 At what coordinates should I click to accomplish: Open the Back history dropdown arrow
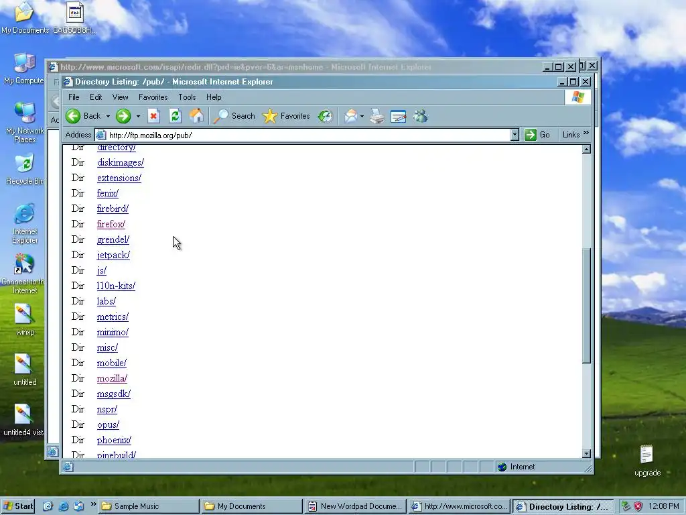(108, 117)
